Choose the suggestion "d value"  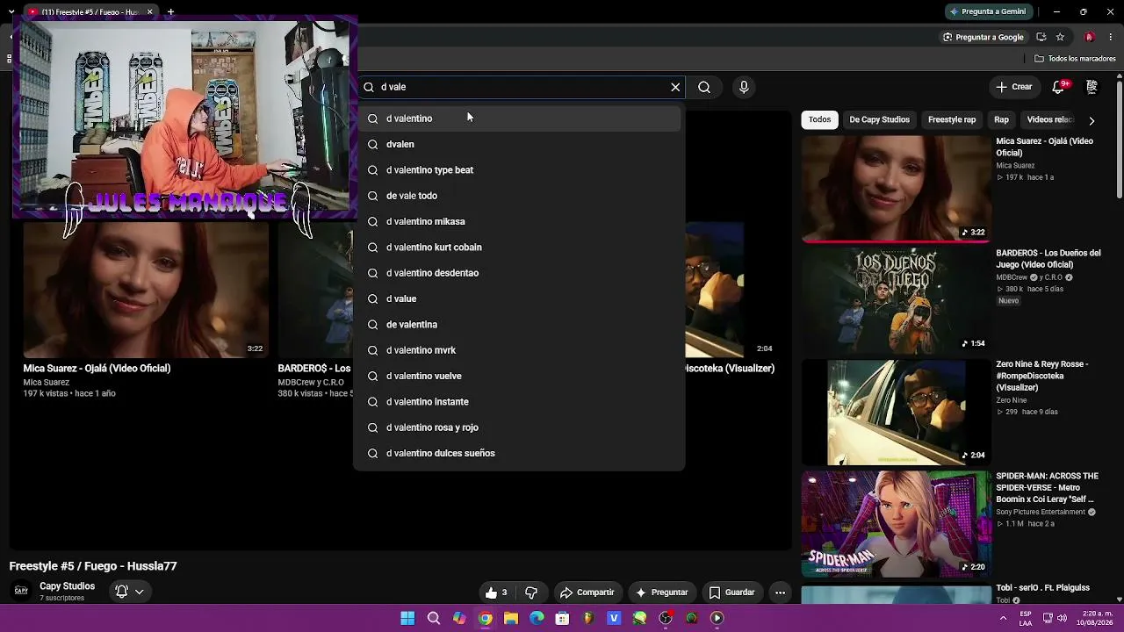519,298
